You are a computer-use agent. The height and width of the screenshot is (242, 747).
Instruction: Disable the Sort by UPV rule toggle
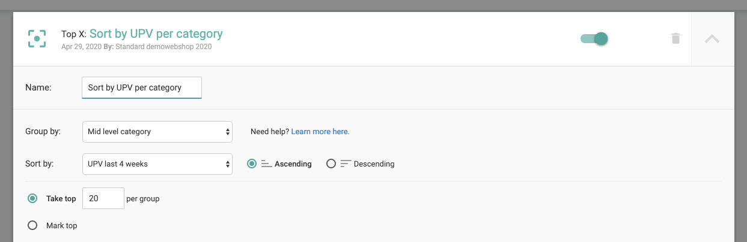pos(594,39)
